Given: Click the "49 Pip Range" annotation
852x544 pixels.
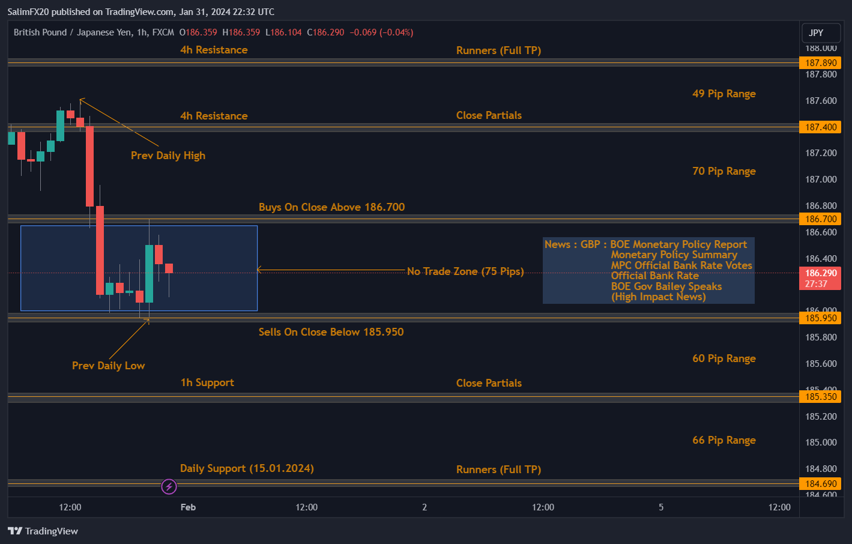Looking at the screenshot, I should (x=724, y=94).
